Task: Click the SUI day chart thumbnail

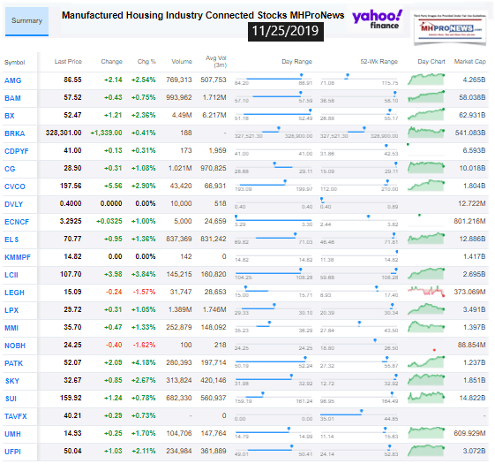Action: (426, 398)
